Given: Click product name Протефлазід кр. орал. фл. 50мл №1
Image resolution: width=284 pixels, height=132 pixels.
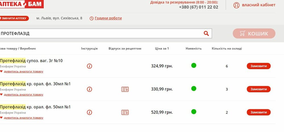Looking at the screenshot, I should [x=35, y=107].
